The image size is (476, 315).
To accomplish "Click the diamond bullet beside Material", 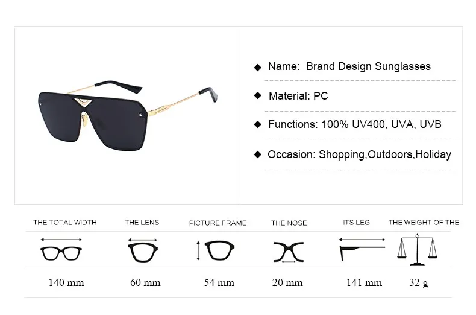I will pyautogui.click(x=258, y=96).
